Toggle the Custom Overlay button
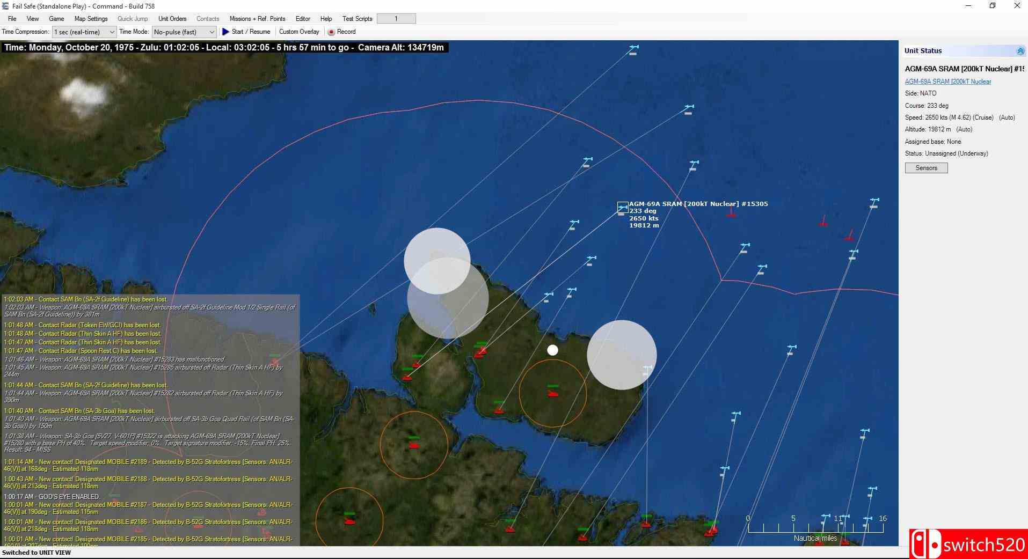1028x559 pixels. [x=299, y=32]
